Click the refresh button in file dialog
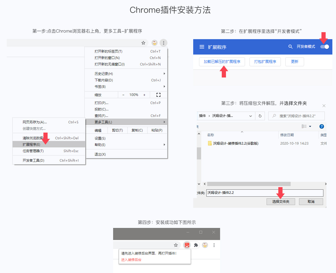 260,116
